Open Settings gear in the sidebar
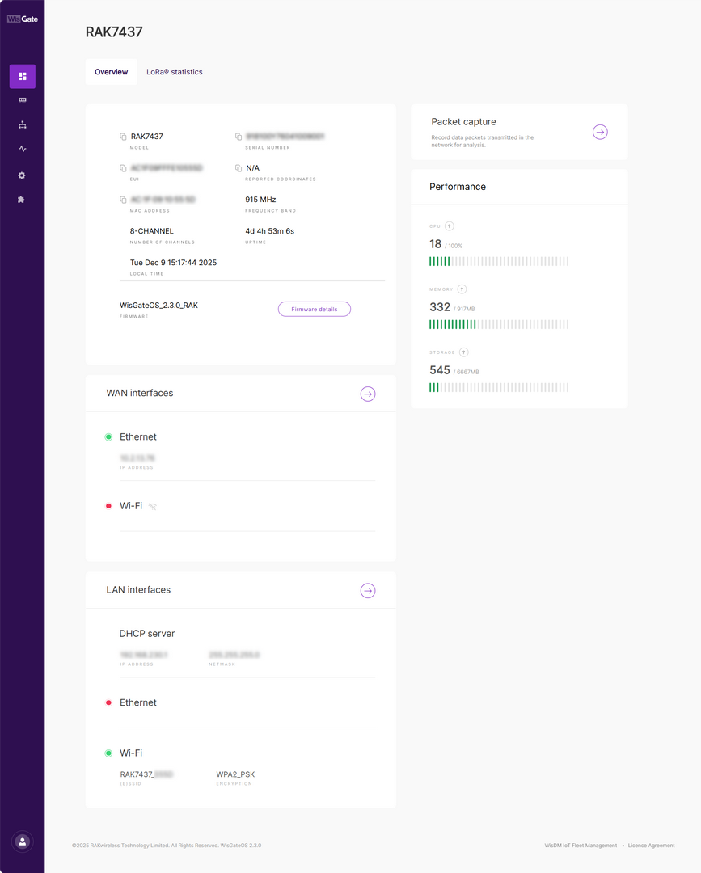This screenshot has width=701, height=873. click(x=23, y=175)
